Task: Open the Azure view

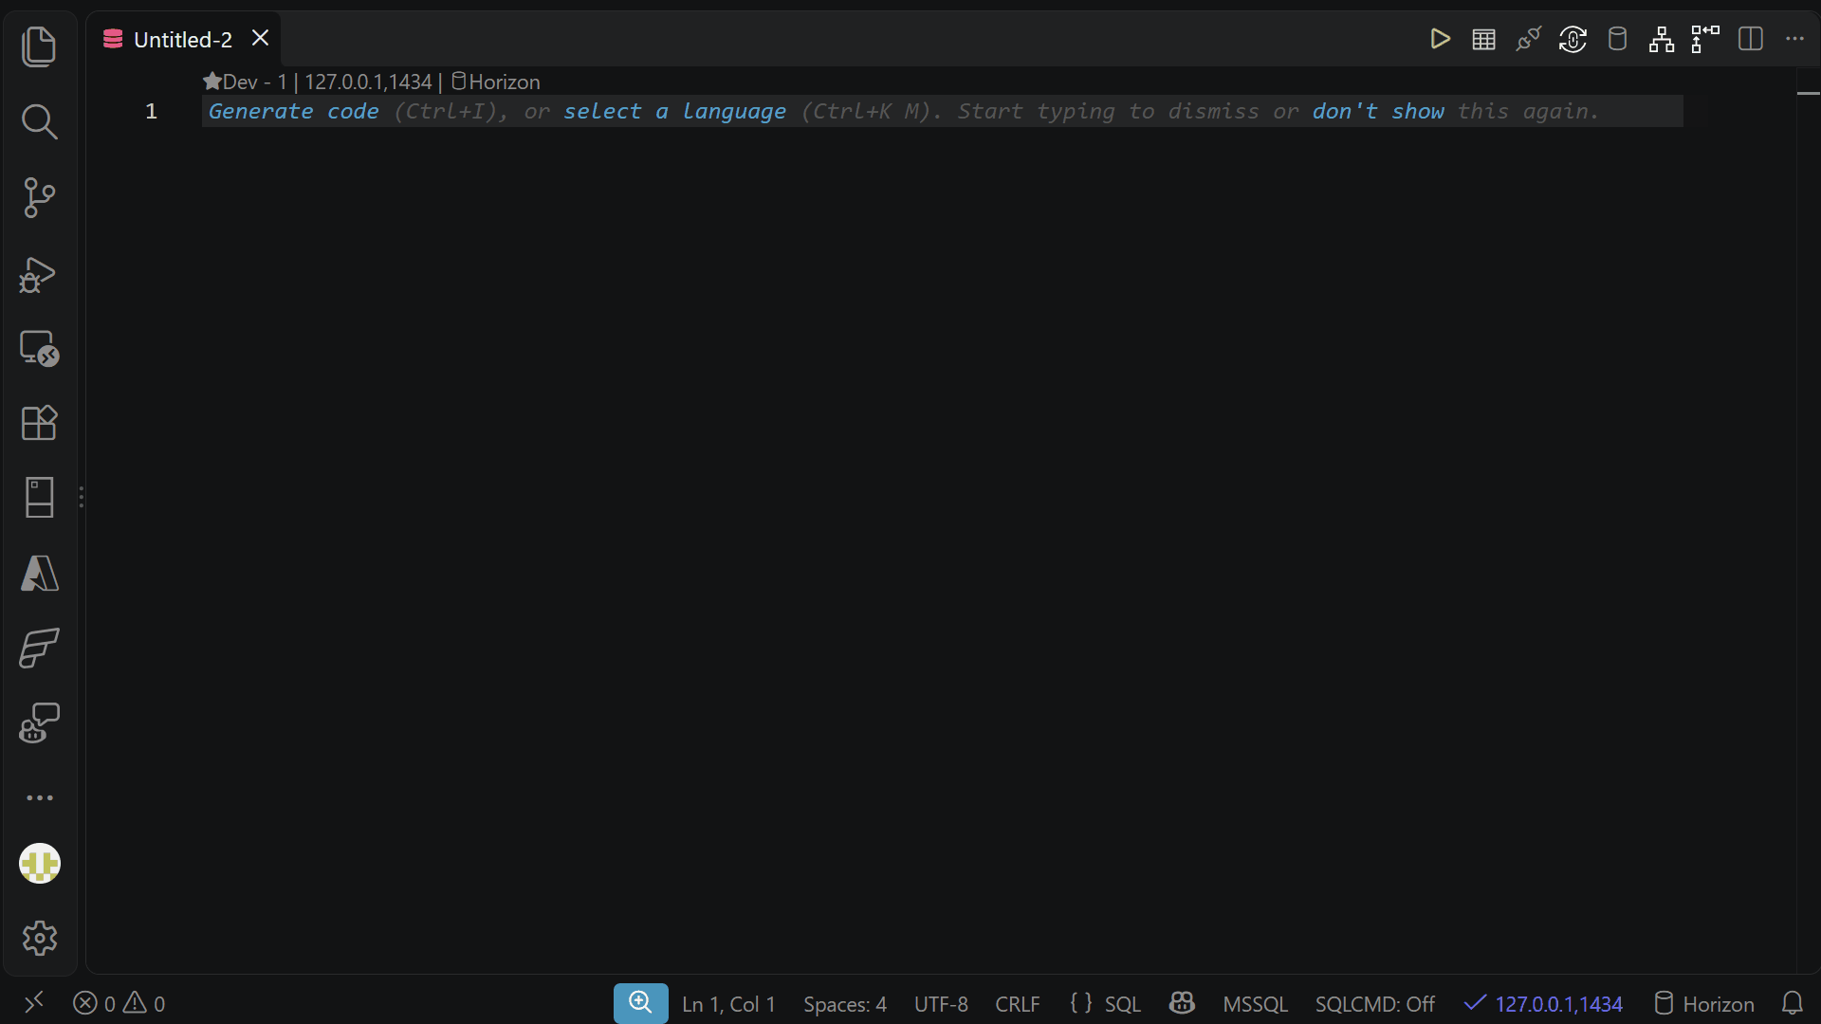Action: (39, 574)
